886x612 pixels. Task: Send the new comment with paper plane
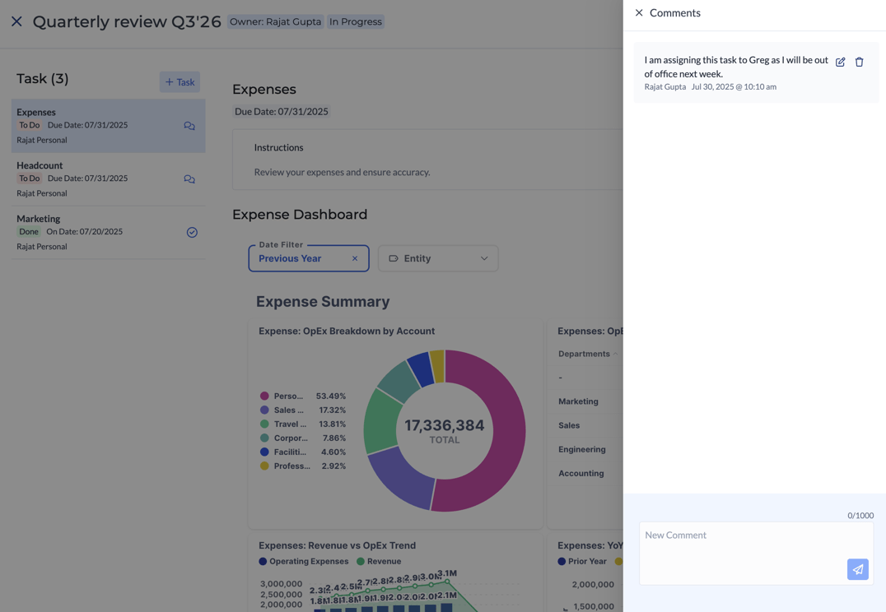[x=857, y=569]
